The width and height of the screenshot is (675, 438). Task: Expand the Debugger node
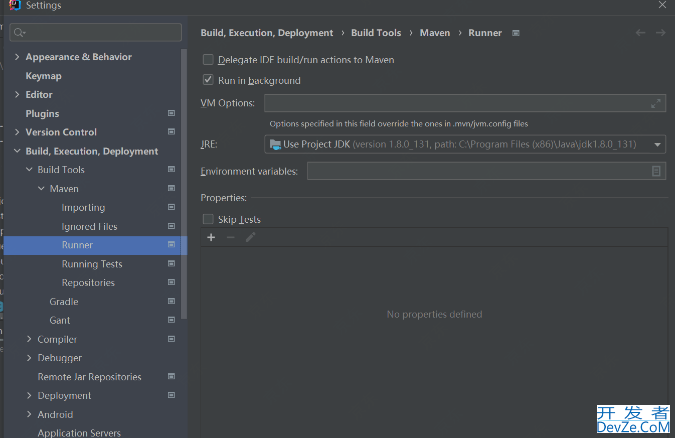click(x=29, y=358)
